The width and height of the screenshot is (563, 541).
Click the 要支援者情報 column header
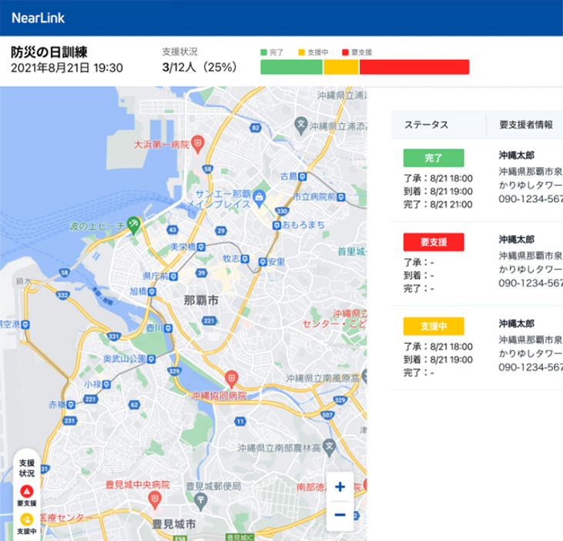[x=526, y=125]
